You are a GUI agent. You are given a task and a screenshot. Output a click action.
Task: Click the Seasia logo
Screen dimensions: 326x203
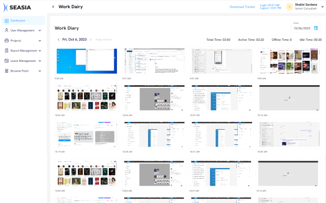click(x=17, y=8)
